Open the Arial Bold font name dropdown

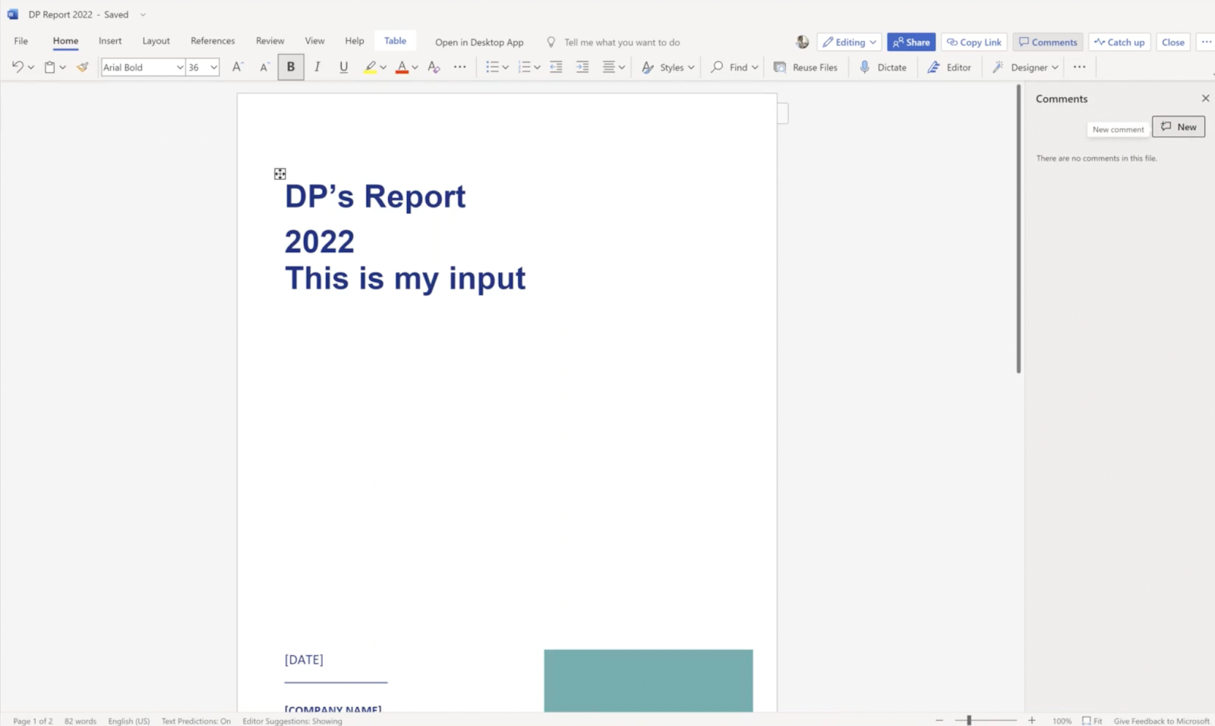pyautogui.click(x=180, y=68)
